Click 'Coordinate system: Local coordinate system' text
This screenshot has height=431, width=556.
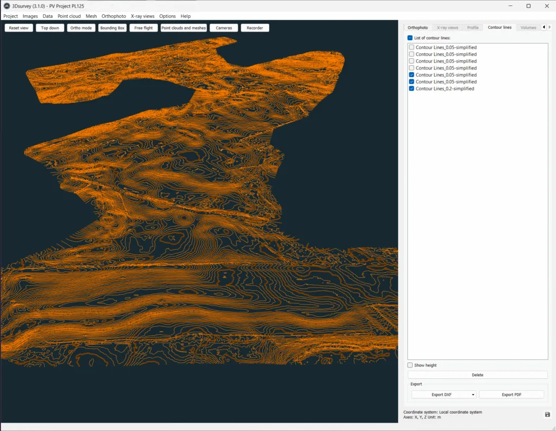coord(443,412)
